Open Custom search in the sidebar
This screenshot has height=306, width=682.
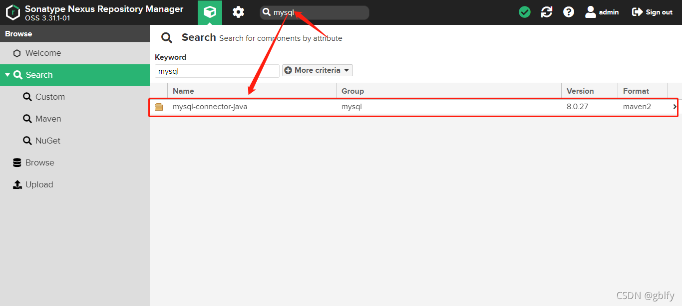coord(75,97)
